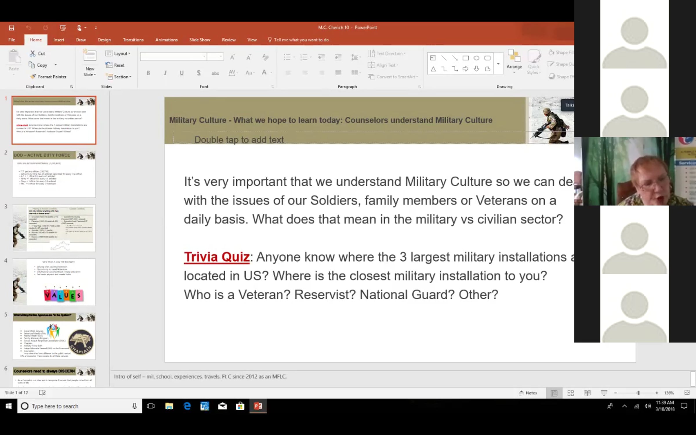Click the PowerPoint icon in taskbar

[x=258, y=406]
